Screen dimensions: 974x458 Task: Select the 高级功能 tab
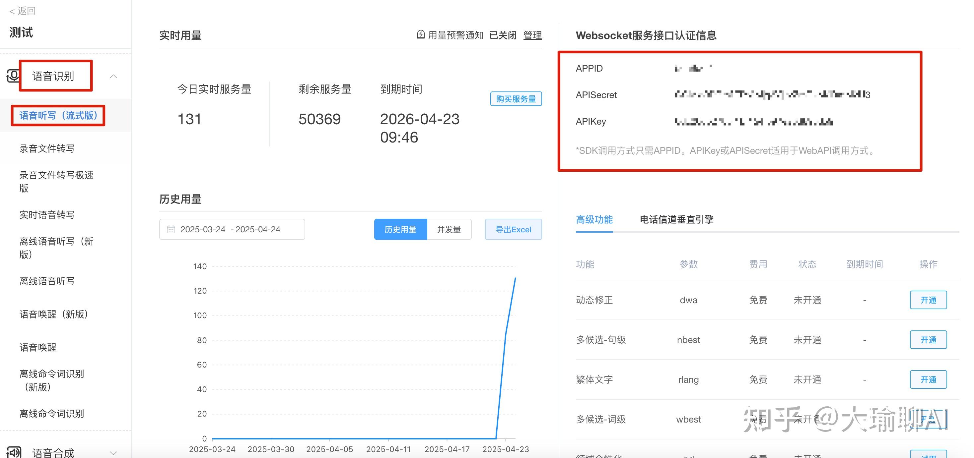pos(594,220)
